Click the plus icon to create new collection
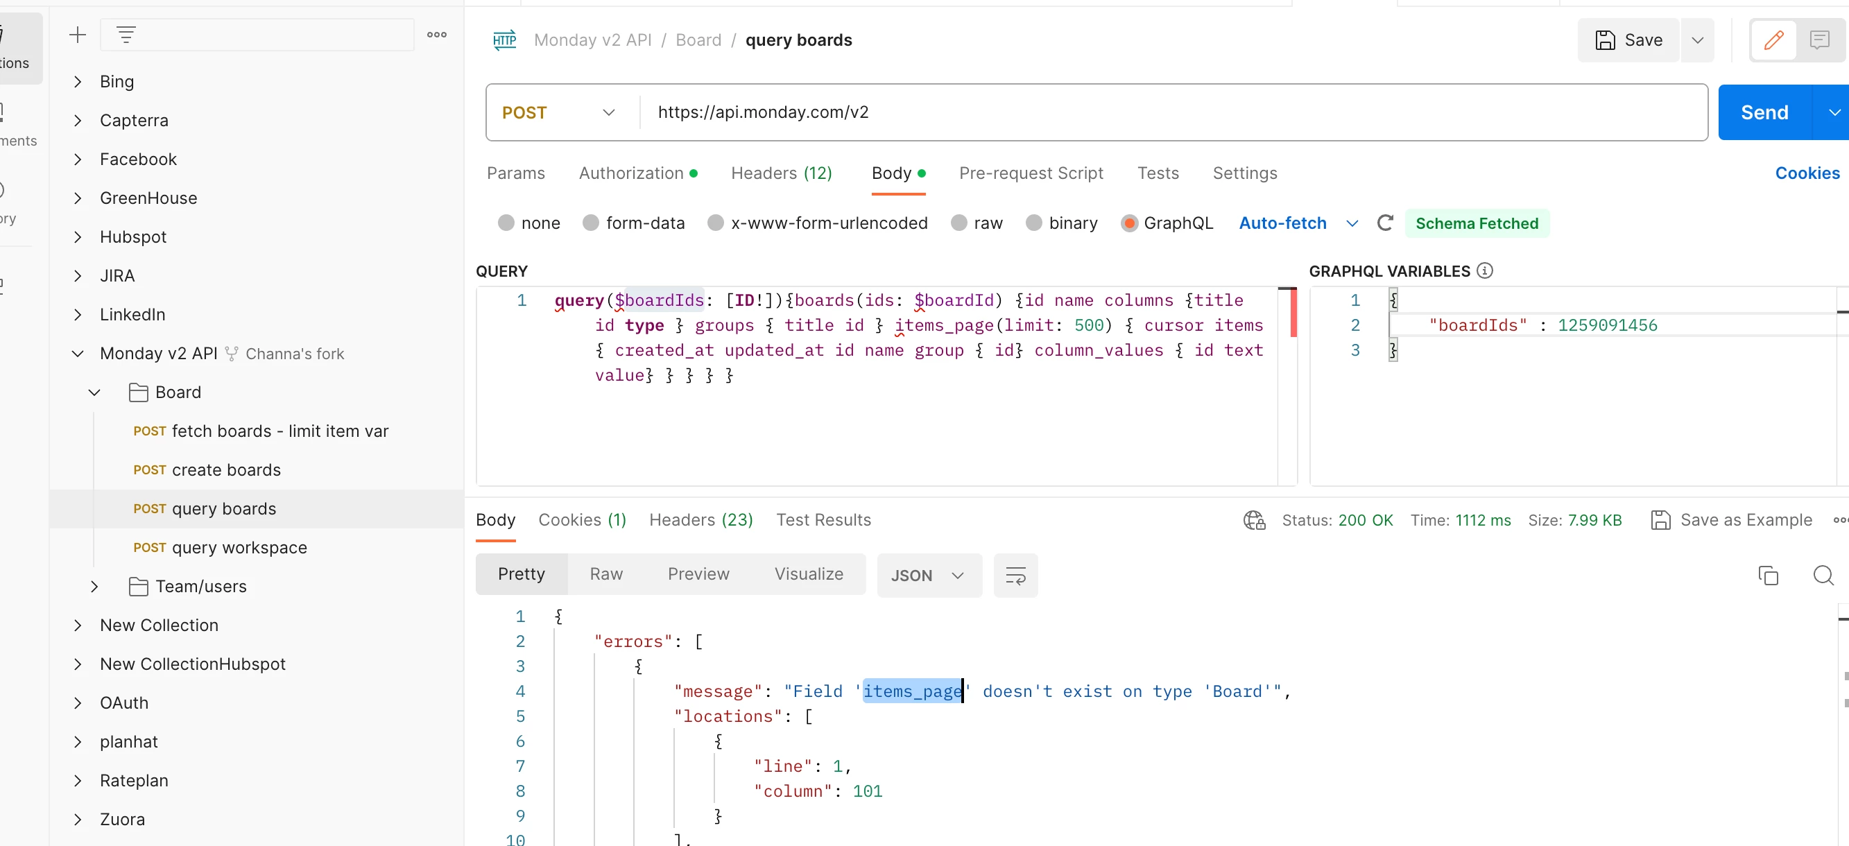The width and height of the screenshot is (1849, 846). [x=78, y=35]
